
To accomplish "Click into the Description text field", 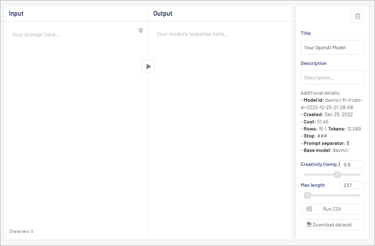I will pyautogui.click(x=332, y=78).
